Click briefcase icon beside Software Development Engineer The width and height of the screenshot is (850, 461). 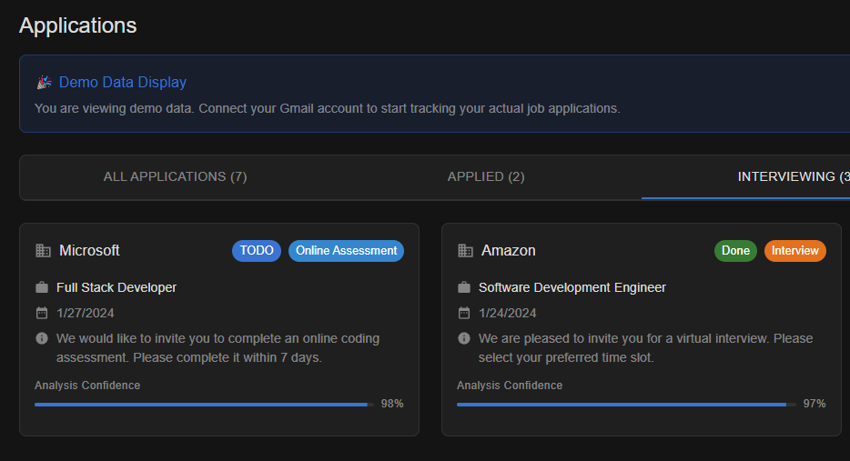pyautogui.click(x=464, y=288)
